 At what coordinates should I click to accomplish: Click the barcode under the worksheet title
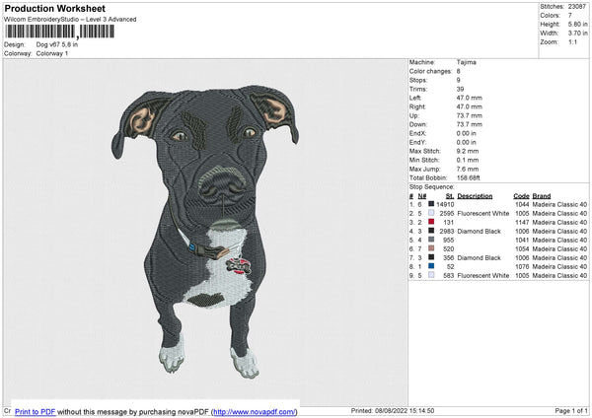59,32
